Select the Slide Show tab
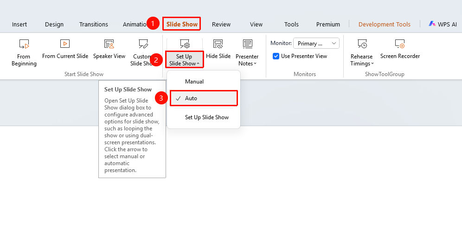 182,24
